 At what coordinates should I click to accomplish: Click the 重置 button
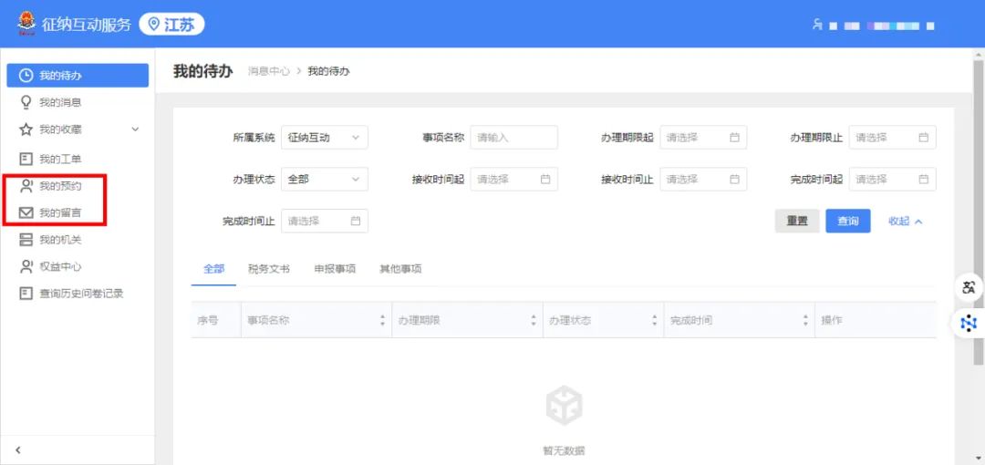pos(796,222)
